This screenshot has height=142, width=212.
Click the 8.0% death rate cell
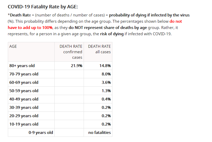(106, 74)
